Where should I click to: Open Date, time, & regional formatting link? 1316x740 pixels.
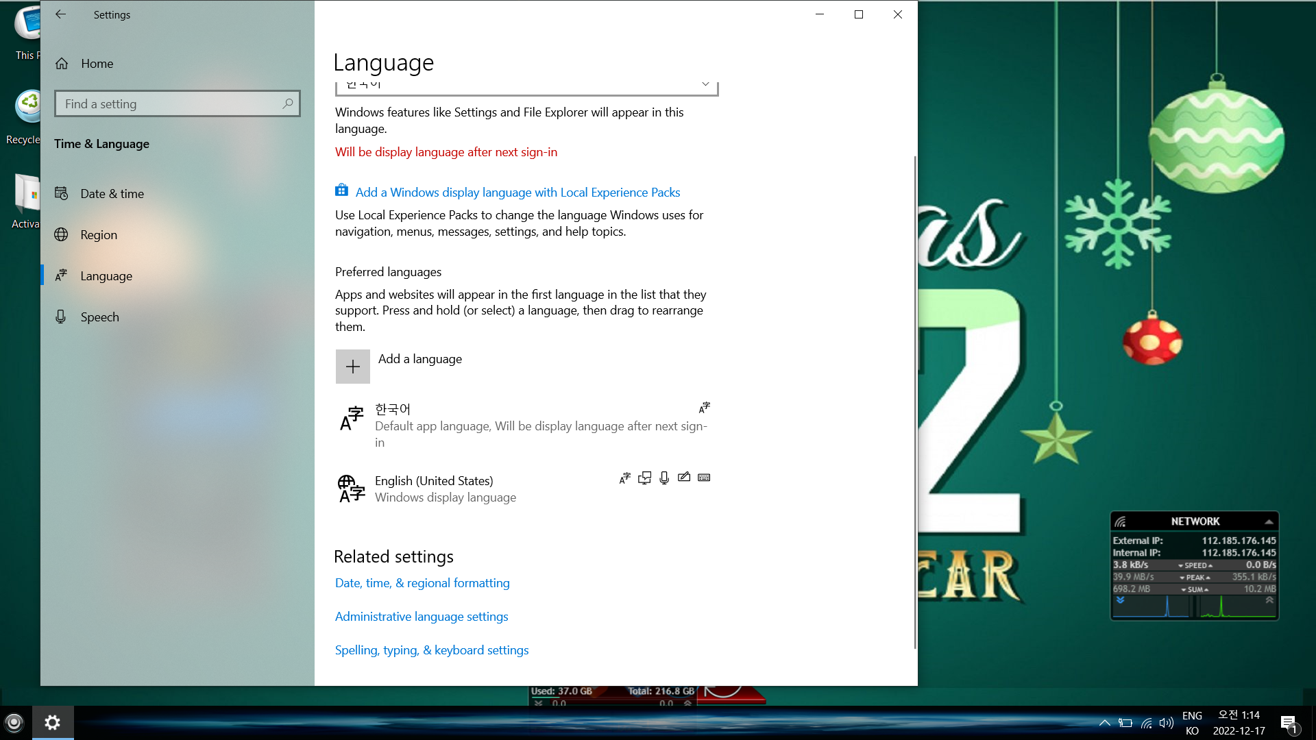422,583
